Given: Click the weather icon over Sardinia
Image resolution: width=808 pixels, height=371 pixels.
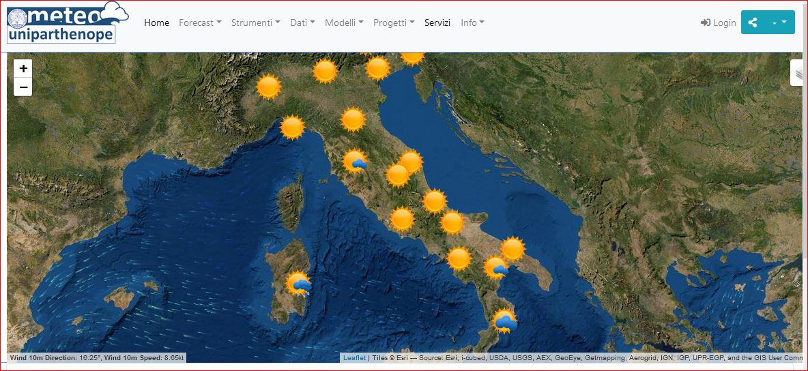Looking at the screenshot, I should [299, 284].
